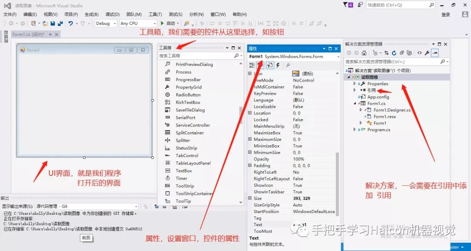Select the Properties node in Solution Explorer
The image size is (471, 251).
(378, 83)
